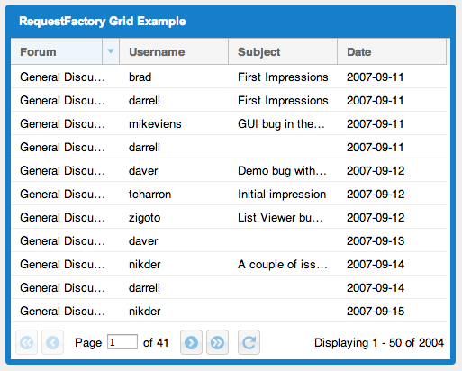Select the row dated 2007-09-15
Screen dimensions: 462x371
point(229,311)
